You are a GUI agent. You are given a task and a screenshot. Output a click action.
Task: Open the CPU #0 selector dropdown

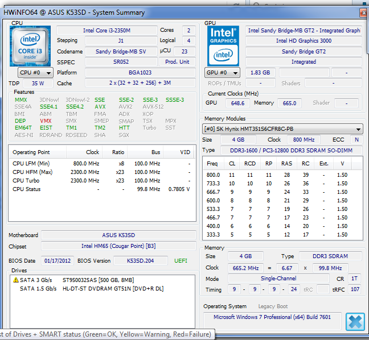point(35,73)
